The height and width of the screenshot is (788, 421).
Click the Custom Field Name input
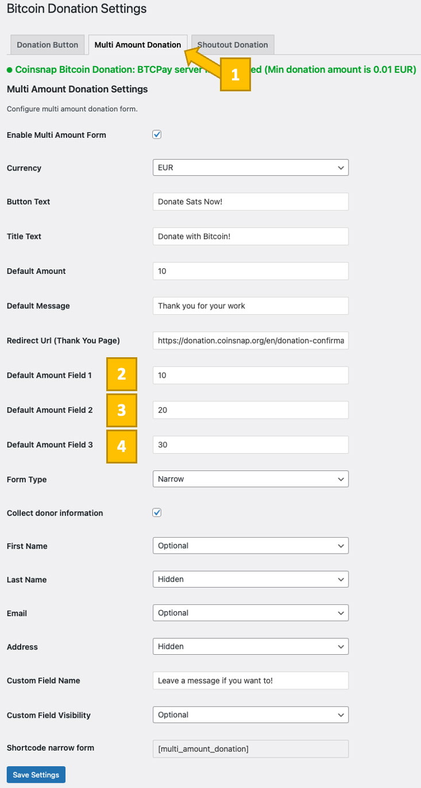coord(250,681)
